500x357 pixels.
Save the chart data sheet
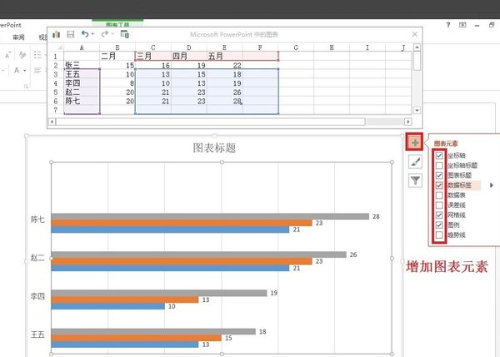point(71,34)
